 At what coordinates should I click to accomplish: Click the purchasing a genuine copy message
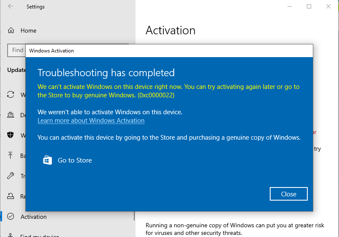click(x=169, y=138)
